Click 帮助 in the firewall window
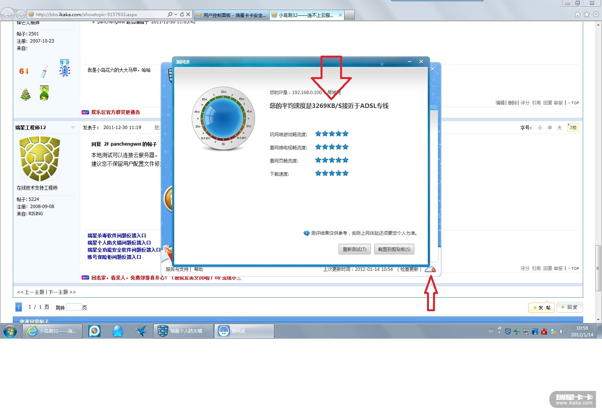Image resolution: width=602 pixels, height=412 pixels. pyautogui.click(x=199, y=269)
